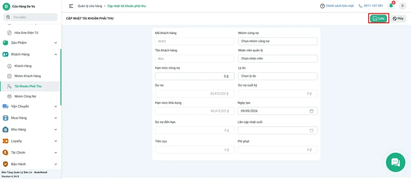Collapse the Khách Hàng menu
This screenshot has width=411, height=179.
coord(30,54)
